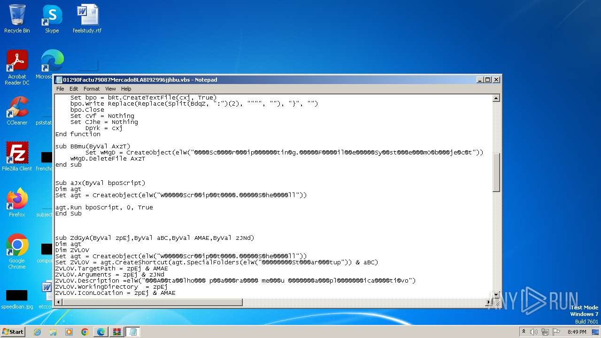Open the Edit menu in Notepad
This screenshot has width=601, height=338.
(x=74, y=89)
